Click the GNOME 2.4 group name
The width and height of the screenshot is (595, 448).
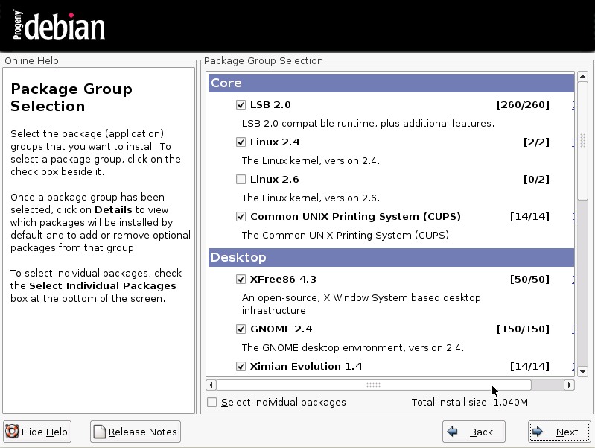[x=281, y=329]
